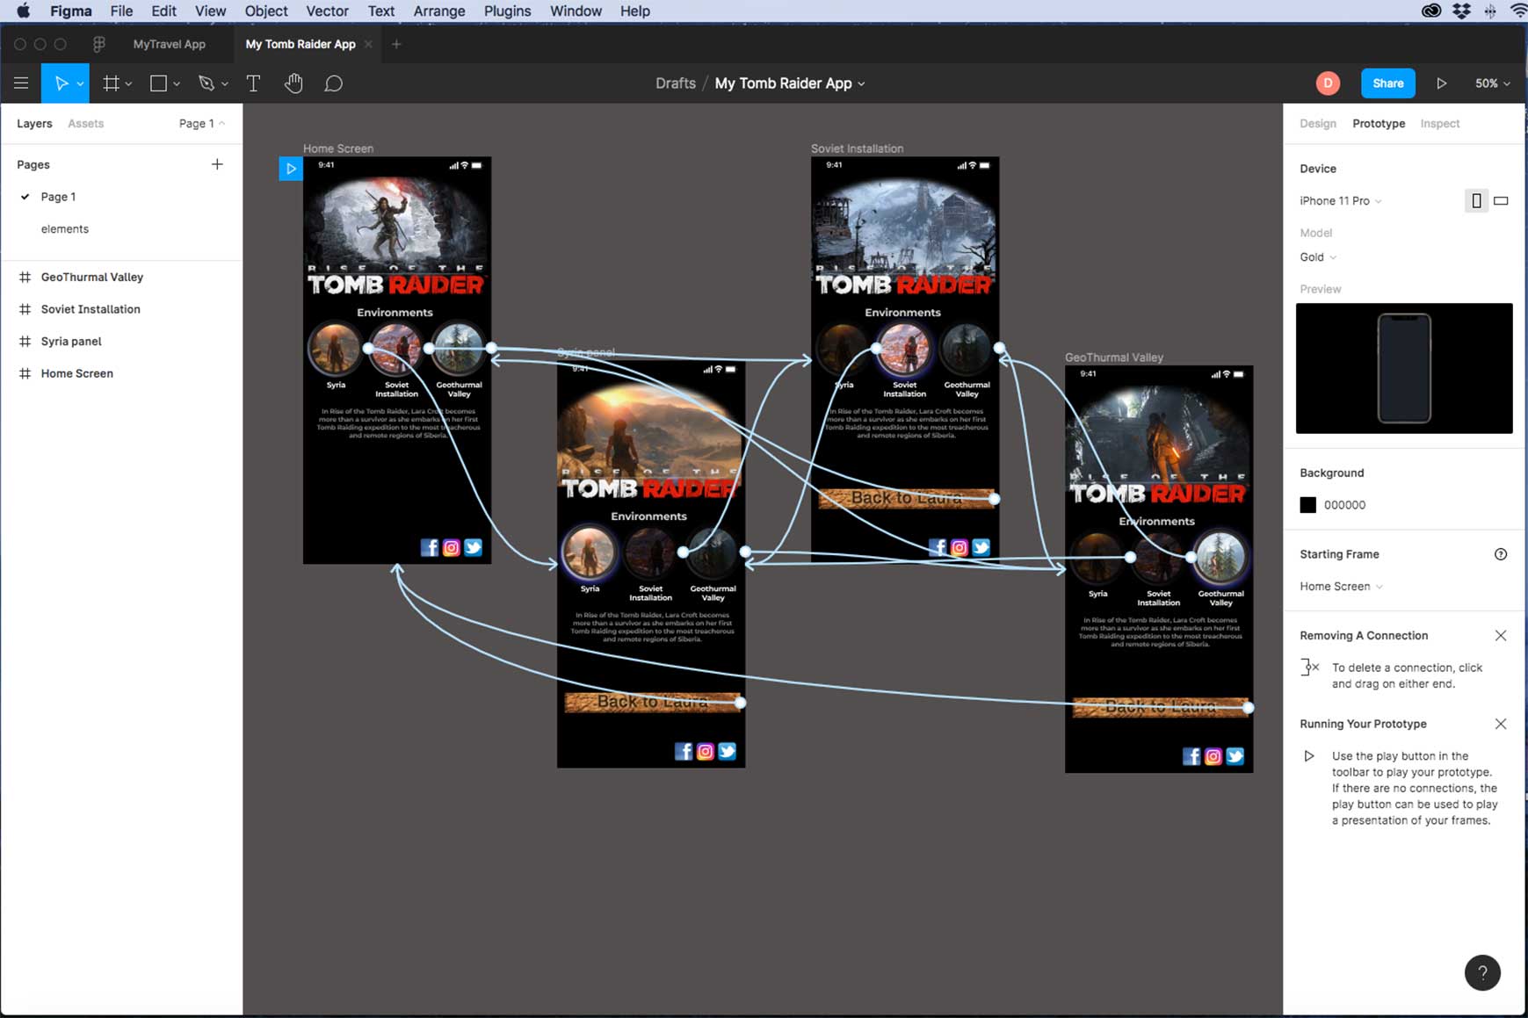Dismiss the Removing A Connection tip

[1501, 635]
